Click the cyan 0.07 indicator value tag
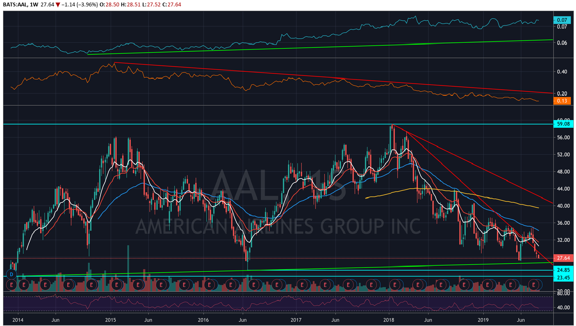Screen dimensions: 576x326 click(x=561, y=20)
